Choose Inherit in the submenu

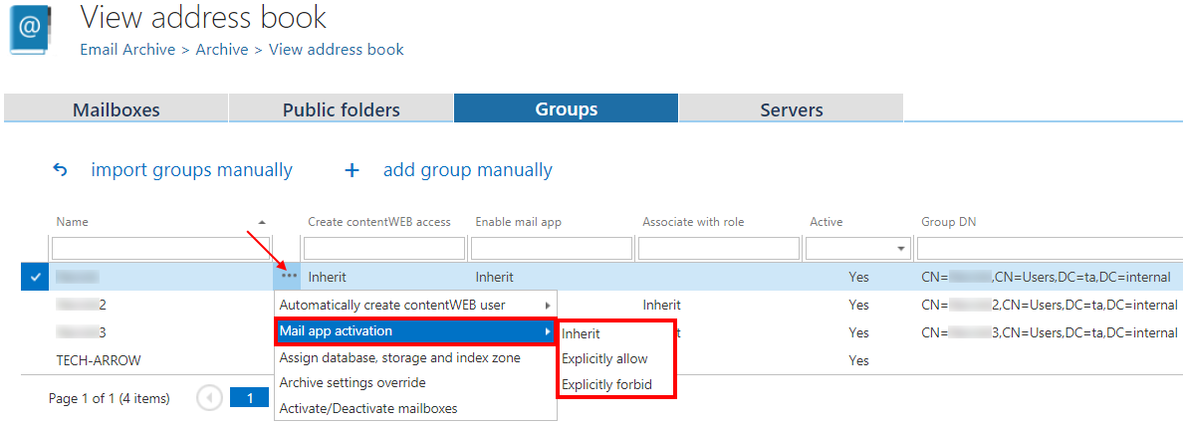point(581,333)
